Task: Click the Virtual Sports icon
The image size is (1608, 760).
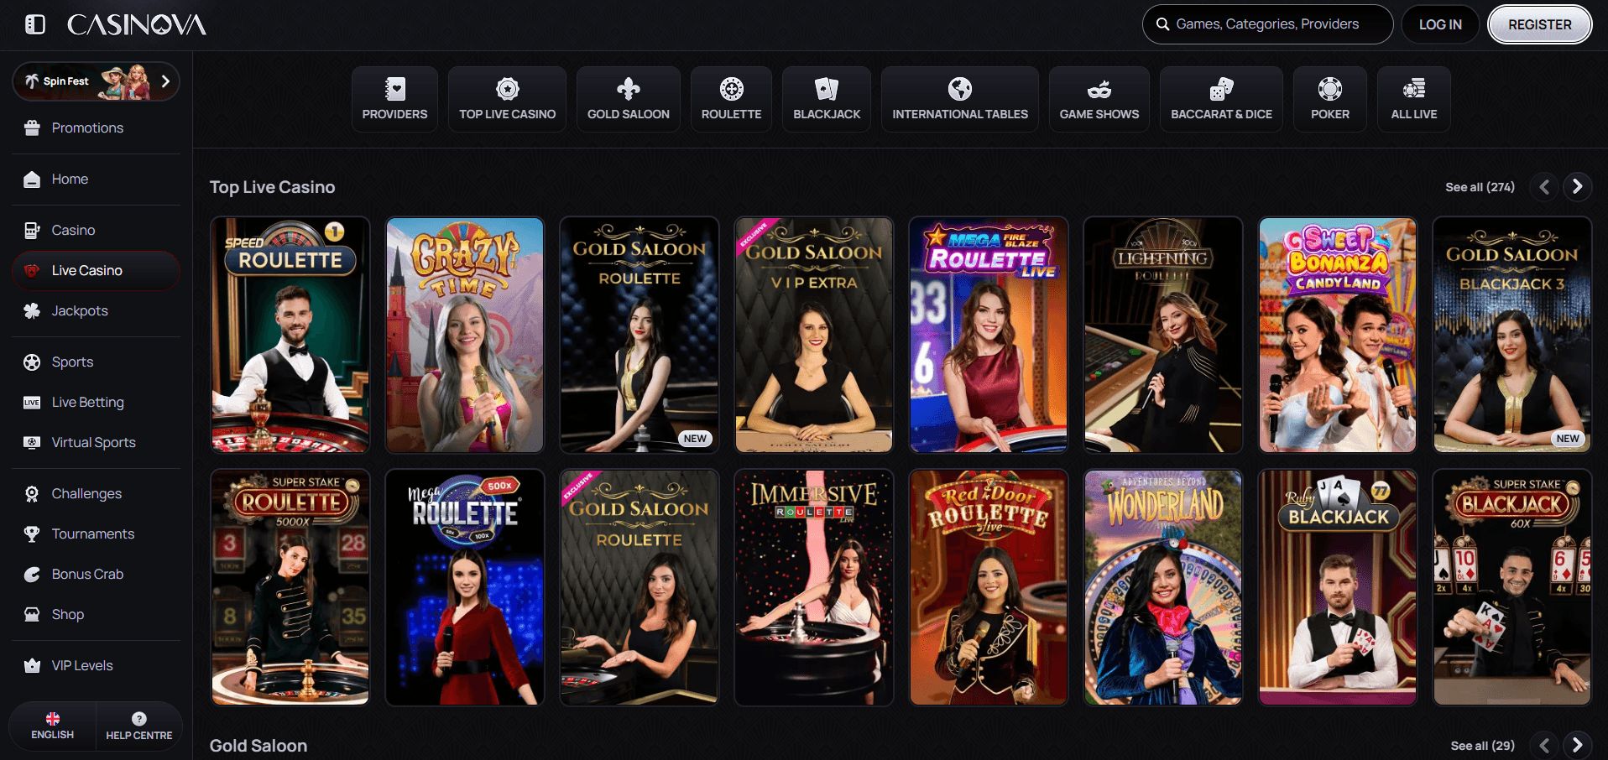Action: point(32,442)
